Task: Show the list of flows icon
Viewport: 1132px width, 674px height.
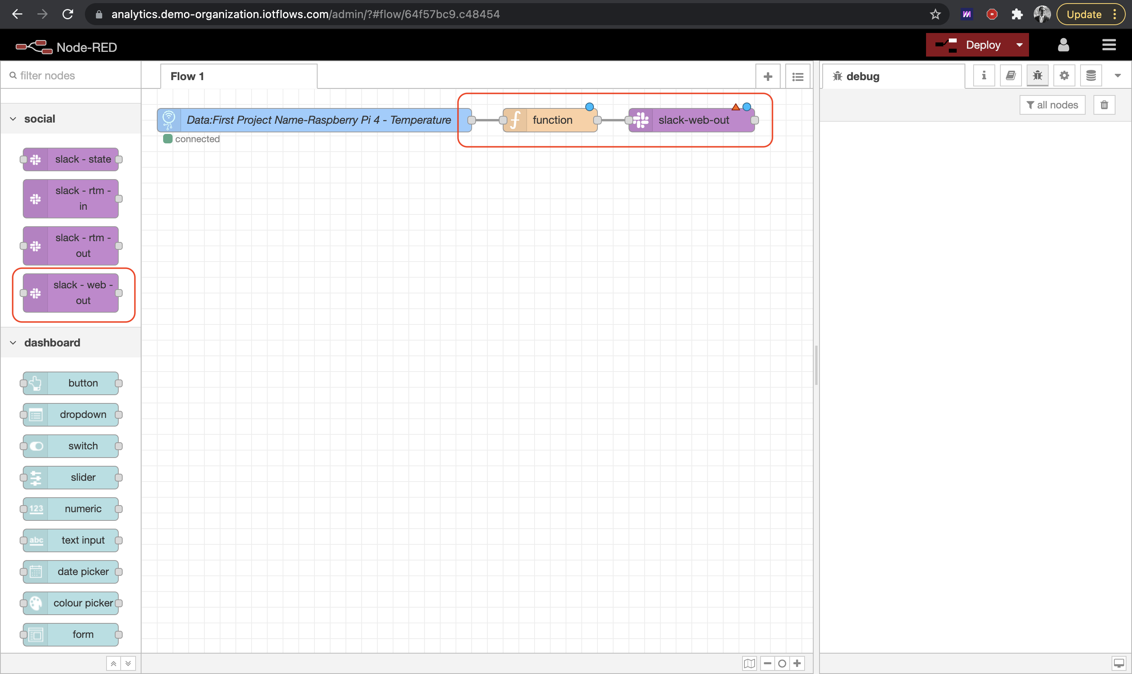Action: 798,76
